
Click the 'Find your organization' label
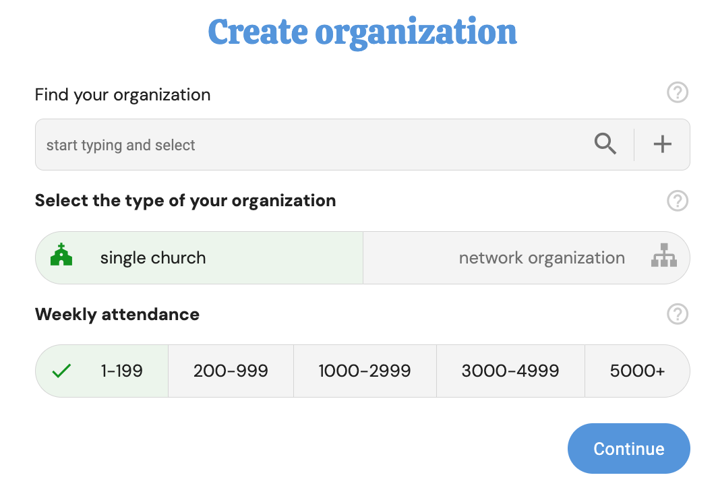[x=123, y=95]
